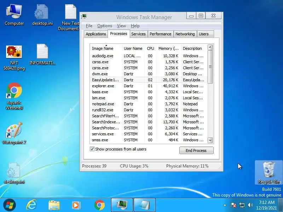Select the lsass.exe process row

coord(149,92)
